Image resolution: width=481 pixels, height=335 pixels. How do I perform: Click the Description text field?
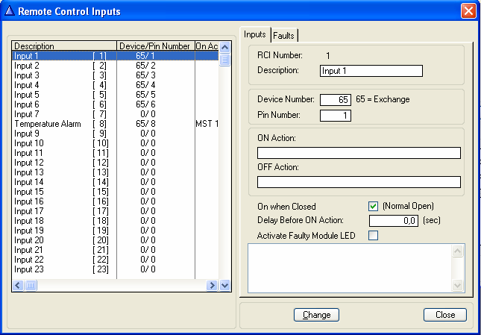point(371,71)
